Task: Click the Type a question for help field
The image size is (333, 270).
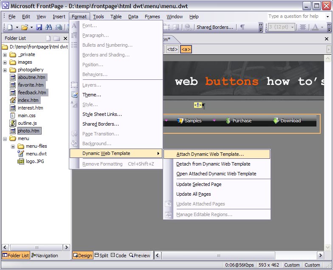Action: coord(296,16)
